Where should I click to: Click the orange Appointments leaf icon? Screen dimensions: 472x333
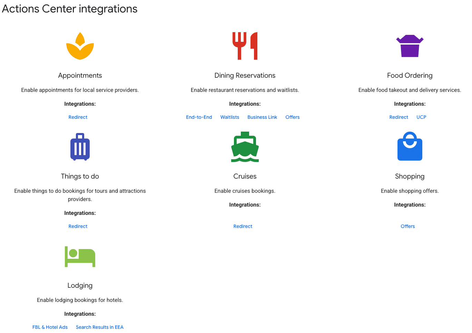coord(80,46)
